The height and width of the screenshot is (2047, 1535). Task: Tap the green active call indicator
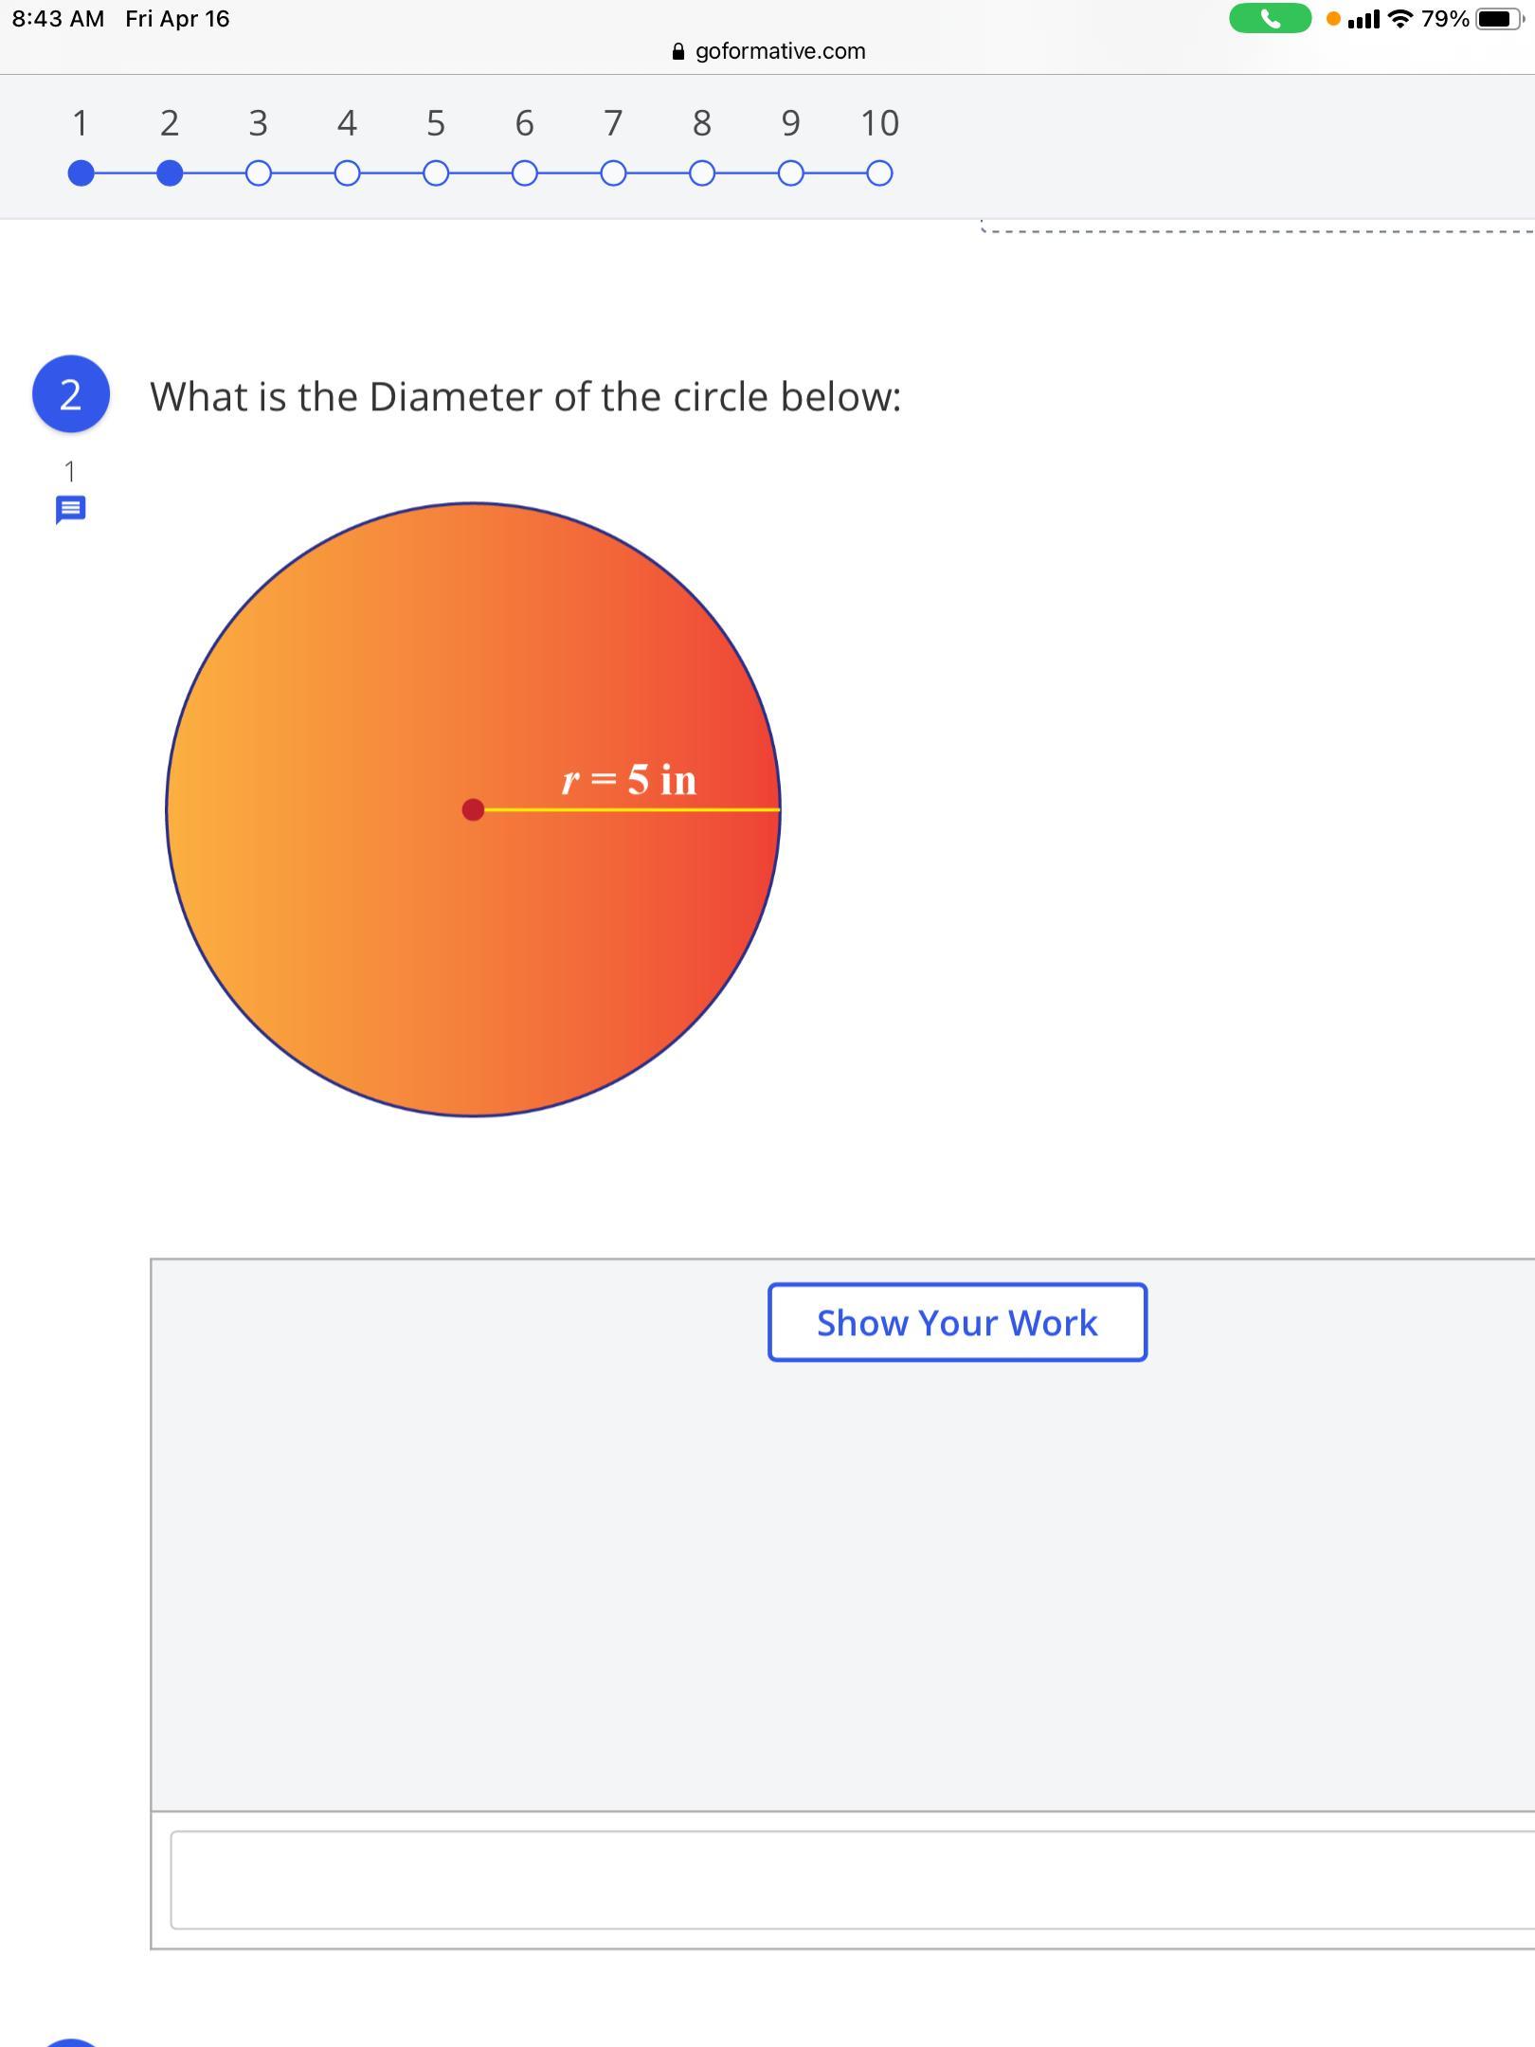(1270, 18)
